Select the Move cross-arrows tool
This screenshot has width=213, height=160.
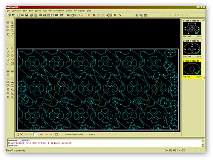pos(102,15)
